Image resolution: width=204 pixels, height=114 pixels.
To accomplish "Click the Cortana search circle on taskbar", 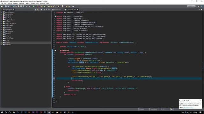I will [x=6, y=112].
